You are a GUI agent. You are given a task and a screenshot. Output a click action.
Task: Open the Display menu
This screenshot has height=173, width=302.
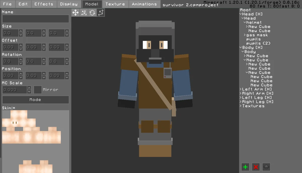69,4
